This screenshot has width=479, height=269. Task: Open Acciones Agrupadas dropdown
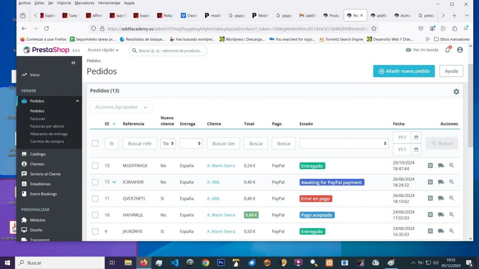click(121, 107)
